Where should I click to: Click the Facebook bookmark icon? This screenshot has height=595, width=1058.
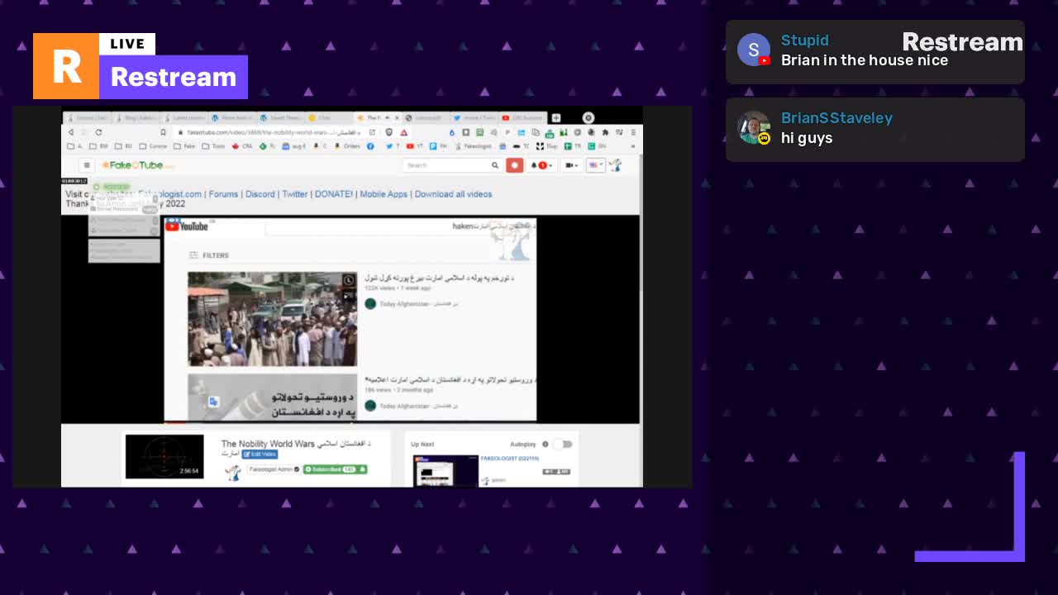(369, 146)
